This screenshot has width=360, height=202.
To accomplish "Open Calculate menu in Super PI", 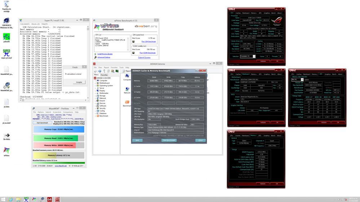I will (x=25, y=24).
